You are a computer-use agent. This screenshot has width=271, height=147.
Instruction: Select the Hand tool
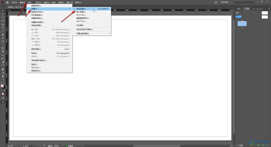3,76
